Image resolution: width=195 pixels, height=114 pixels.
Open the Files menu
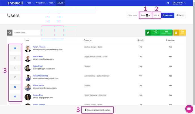pos(30,3)
